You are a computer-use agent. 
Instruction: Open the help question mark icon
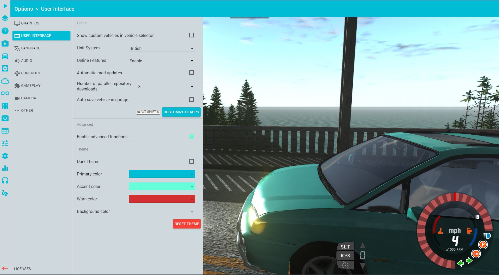coord(5,31)
